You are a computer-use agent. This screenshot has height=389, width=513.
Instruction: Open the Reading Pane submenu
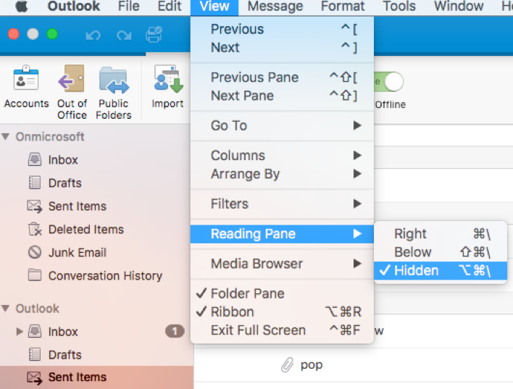[282, 234]
